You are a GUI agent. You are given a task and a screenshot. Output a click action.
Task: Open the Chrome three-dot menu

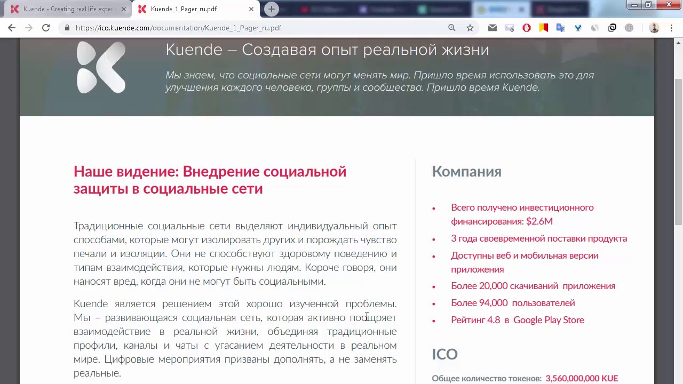(671, 28)
